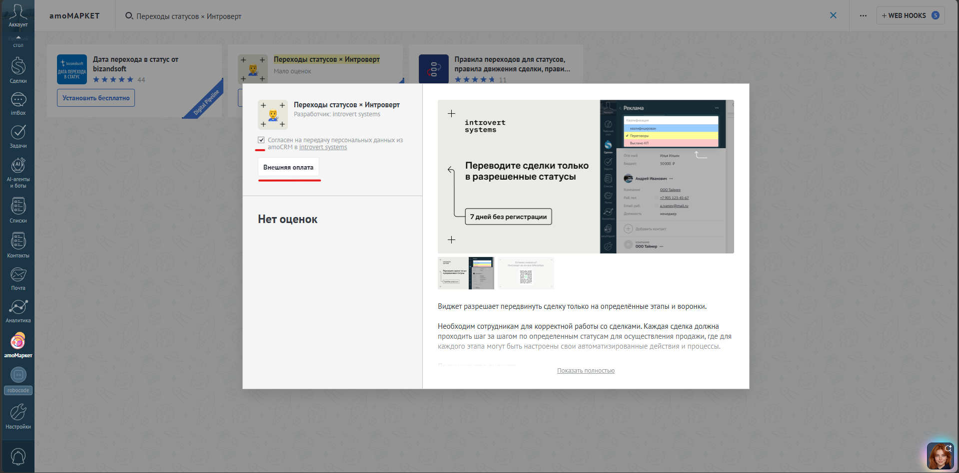The height and width of the screenshot is (473, 959).
Task: Open the robocode sidebar item
Action: [18, 381]
